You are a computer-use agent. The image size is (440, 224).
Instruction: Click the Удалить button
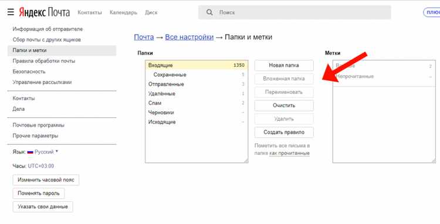pyautogui.click(x=284, y=119)
